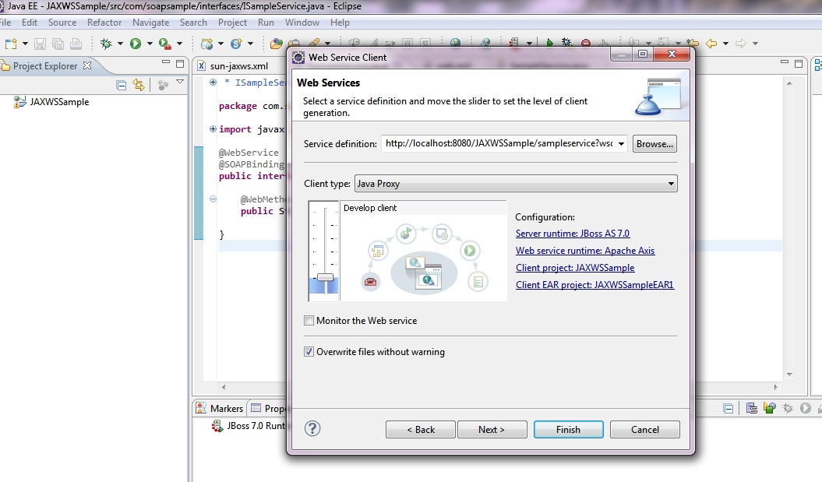
Task: Open Client project: JAXWSSample link
Action: coord(575,268)
